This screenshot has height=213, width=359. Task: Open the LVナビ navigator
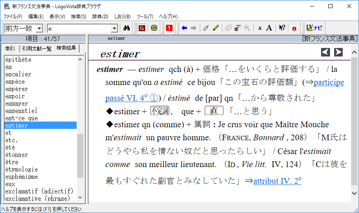point(314,28)
